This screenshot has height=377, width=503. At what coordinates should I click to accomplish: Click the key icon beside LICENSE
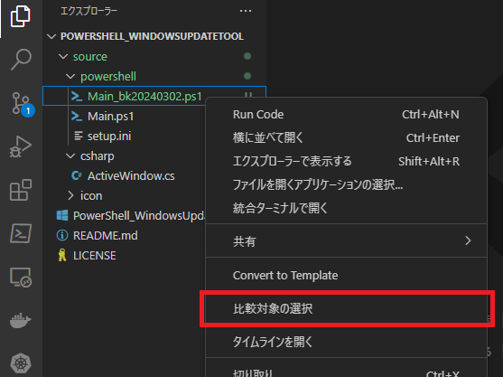tap(62, 255)
